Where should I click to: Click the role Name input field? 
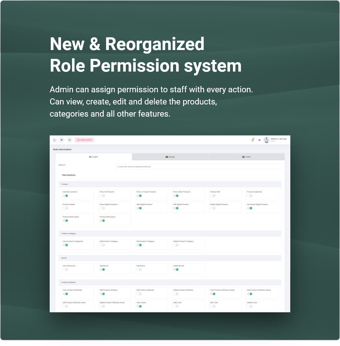(198, 167)
